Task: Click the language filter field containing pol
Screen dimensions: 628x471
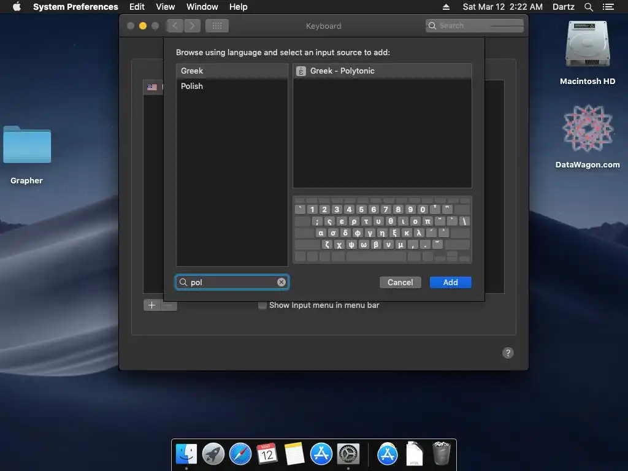Action: [x=232, y=282]
